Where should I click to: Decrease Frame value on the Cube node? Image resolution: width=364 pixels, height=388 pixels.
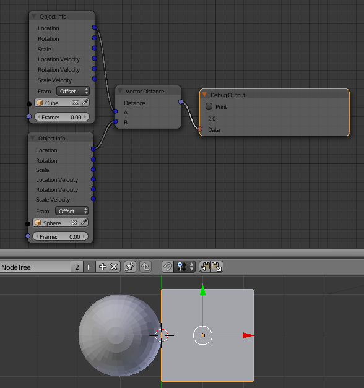[x=38, y=117]
